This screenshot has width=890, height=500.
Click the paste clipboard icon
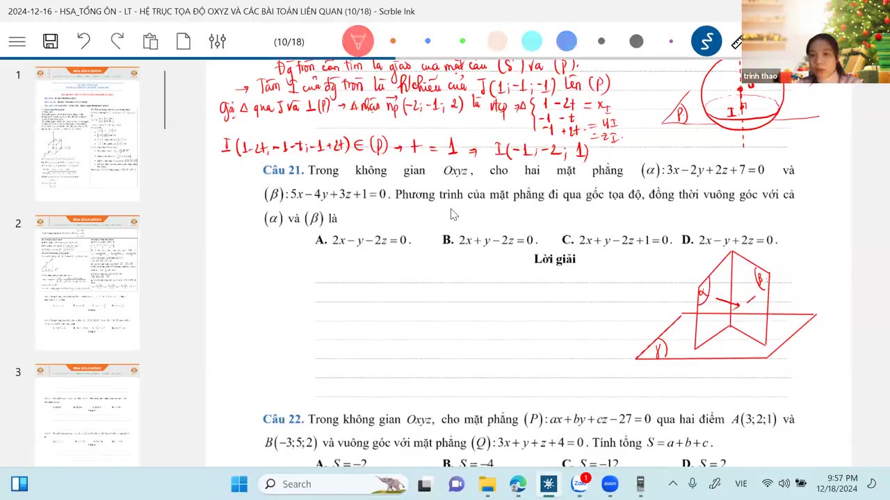tap(150, 42)
